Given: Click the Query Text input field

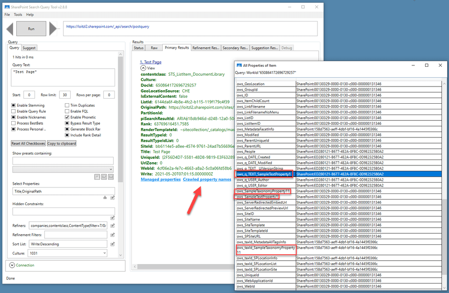Looking at the screenshot, I should [x=63, y=77].
